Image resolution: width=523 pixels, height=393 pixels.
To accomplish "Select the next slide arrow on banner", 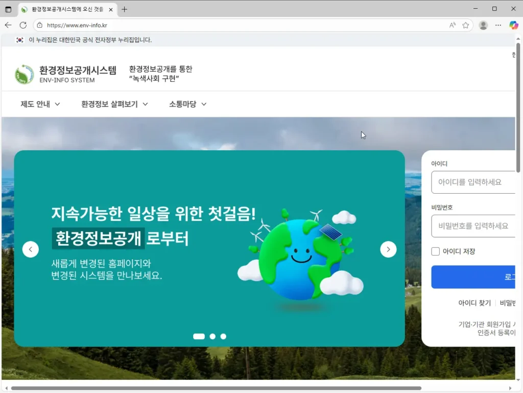I will [x=388, y=249].
